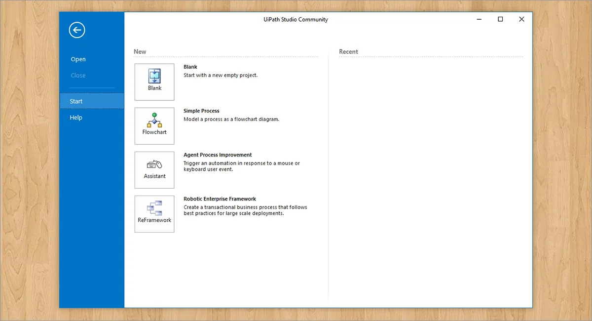Open the Help section
This screenshot has width=592, height=321.
[76, 118]
